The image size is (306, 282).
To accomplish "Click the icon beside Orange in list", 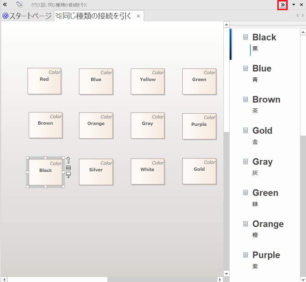I will tap(246, 224).
